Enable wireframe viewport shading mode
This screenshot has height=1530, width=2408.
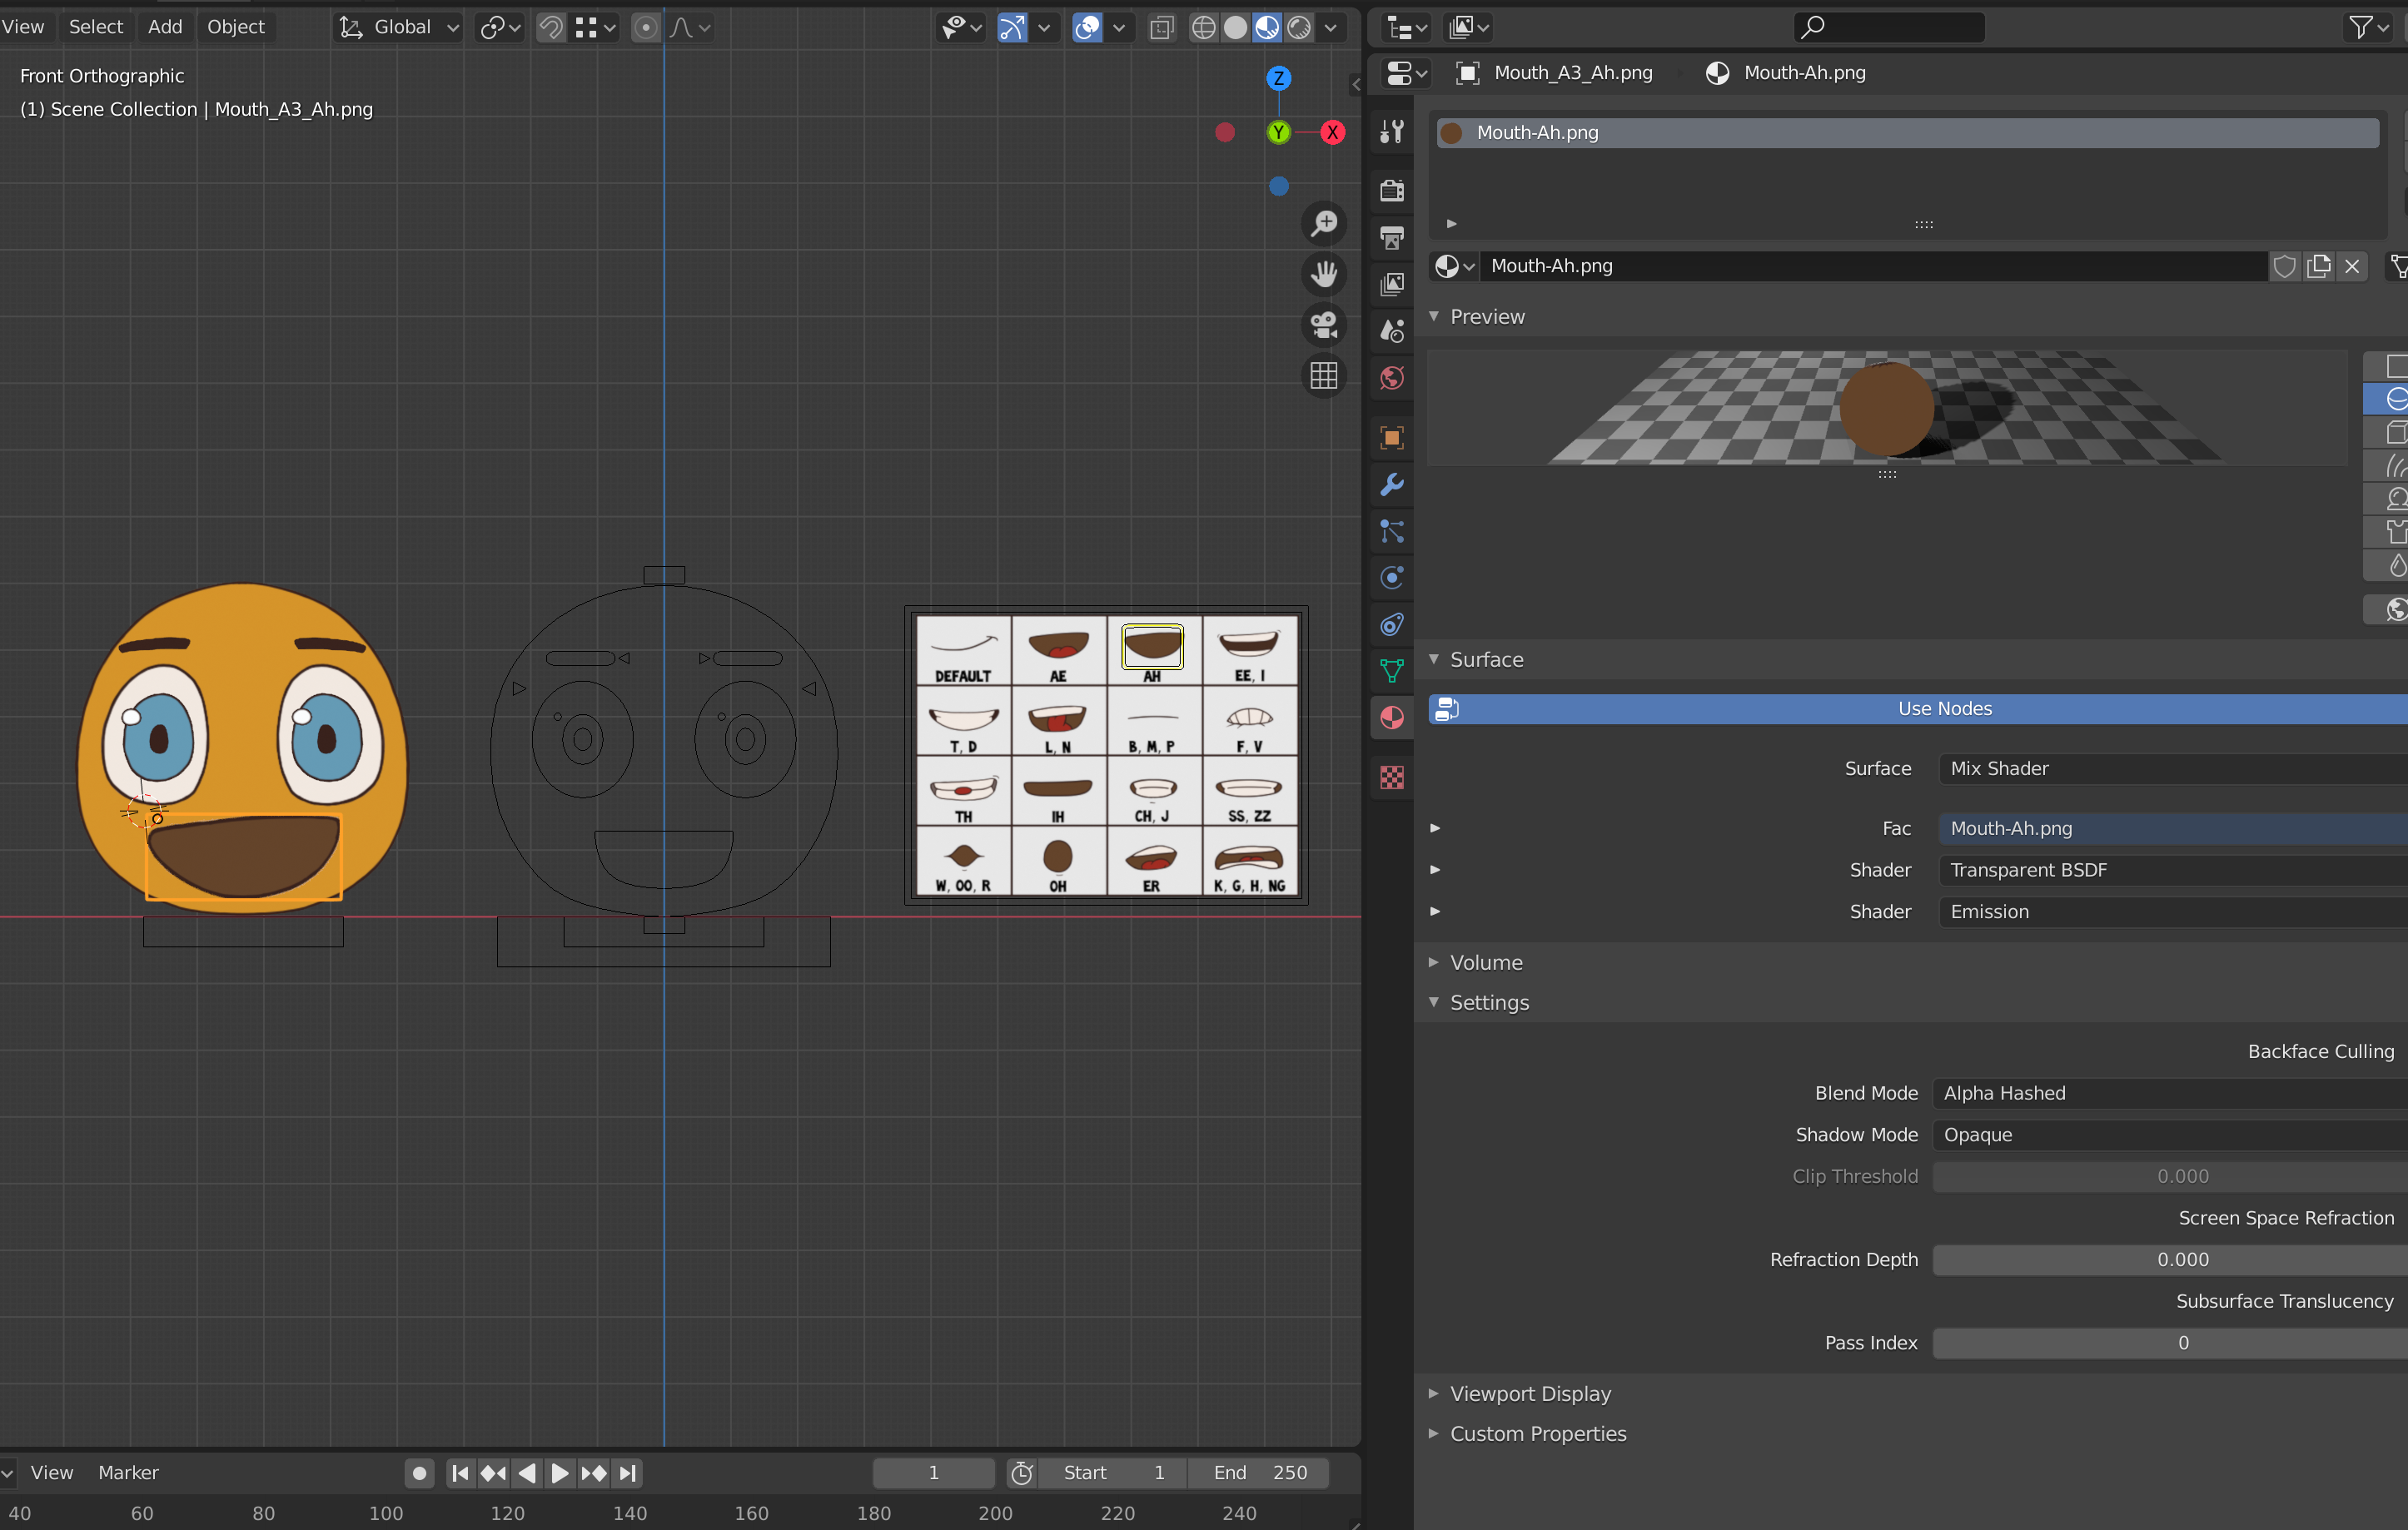click(1203, 28)
